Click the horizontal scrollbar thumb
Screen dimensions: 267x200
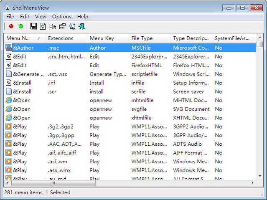tap(53, 183)
